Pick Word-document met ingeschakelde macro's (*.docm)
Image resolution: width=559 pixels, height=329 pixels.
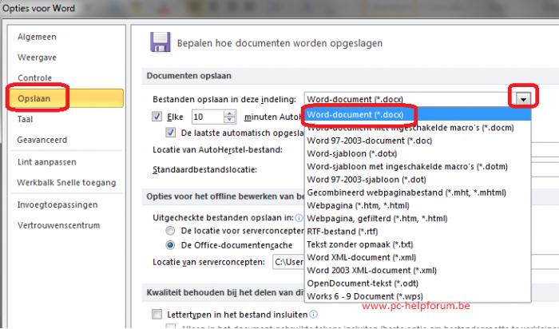418,128
